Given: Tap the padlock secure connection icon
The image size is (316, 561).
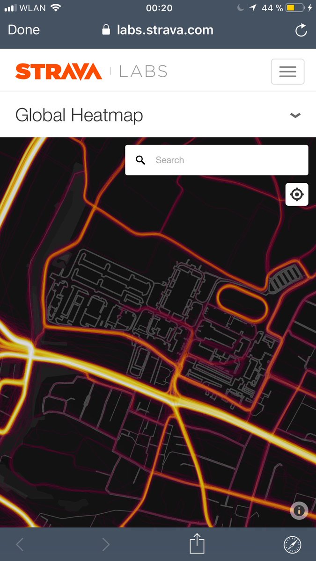Looking at the screenshot, I should click(x=107, y=30).
